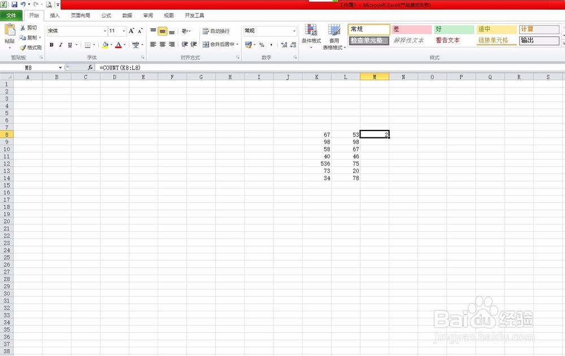Open the font color picker

coord(119,45)
